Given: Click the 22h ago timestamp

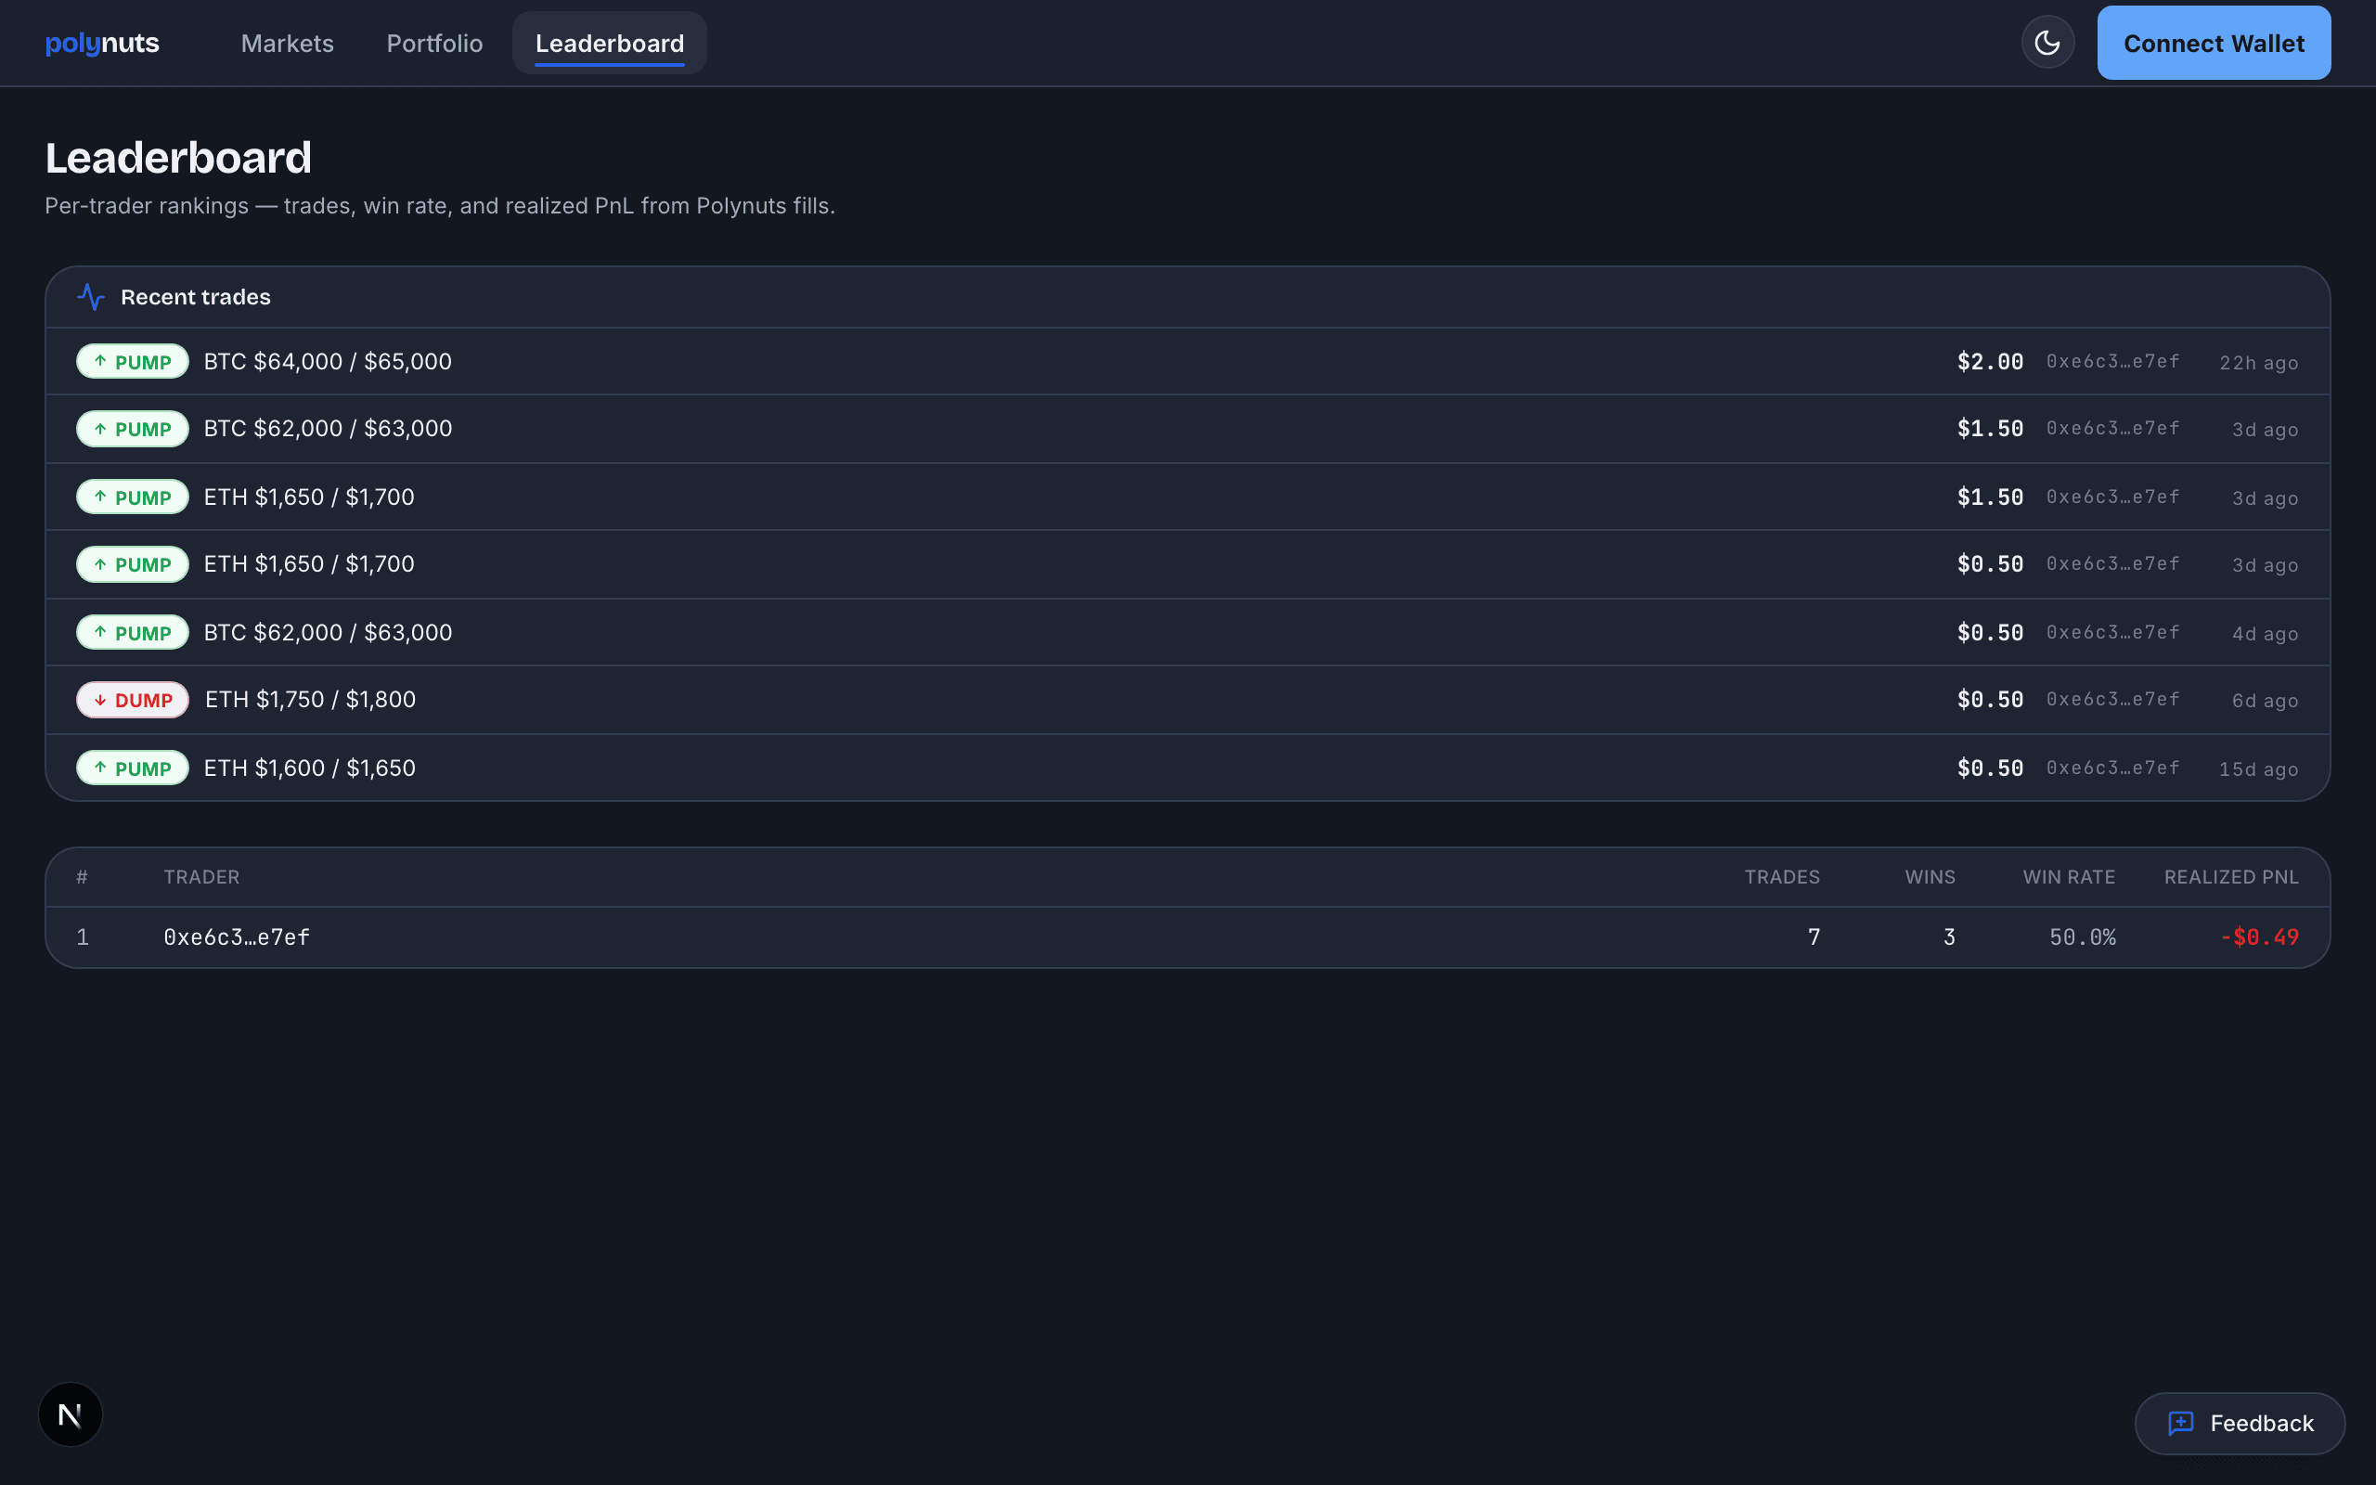Looking at the screenshot, I should tap(2259, 362).
